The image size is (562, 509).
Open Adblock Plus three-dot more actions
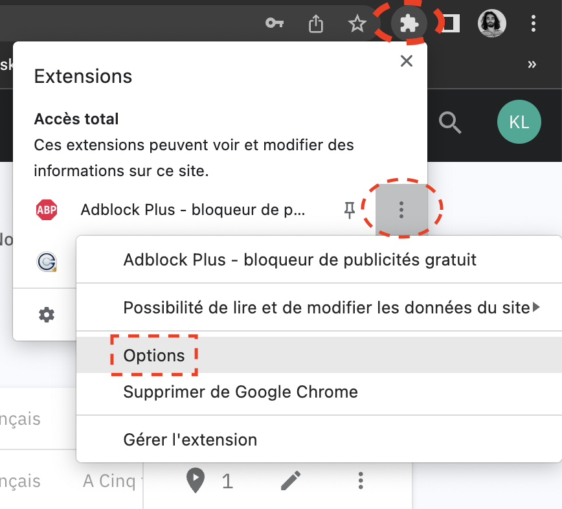(x=401, y=209)
